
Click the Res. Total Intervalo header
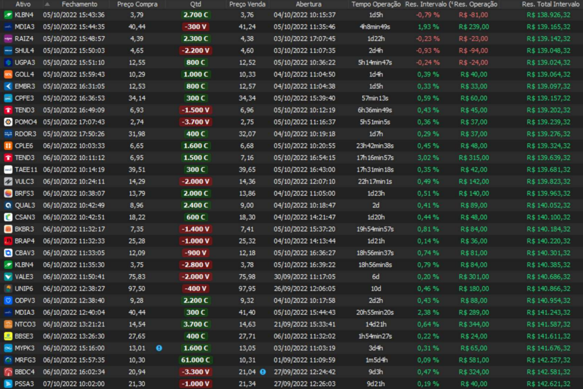(548, 4)
